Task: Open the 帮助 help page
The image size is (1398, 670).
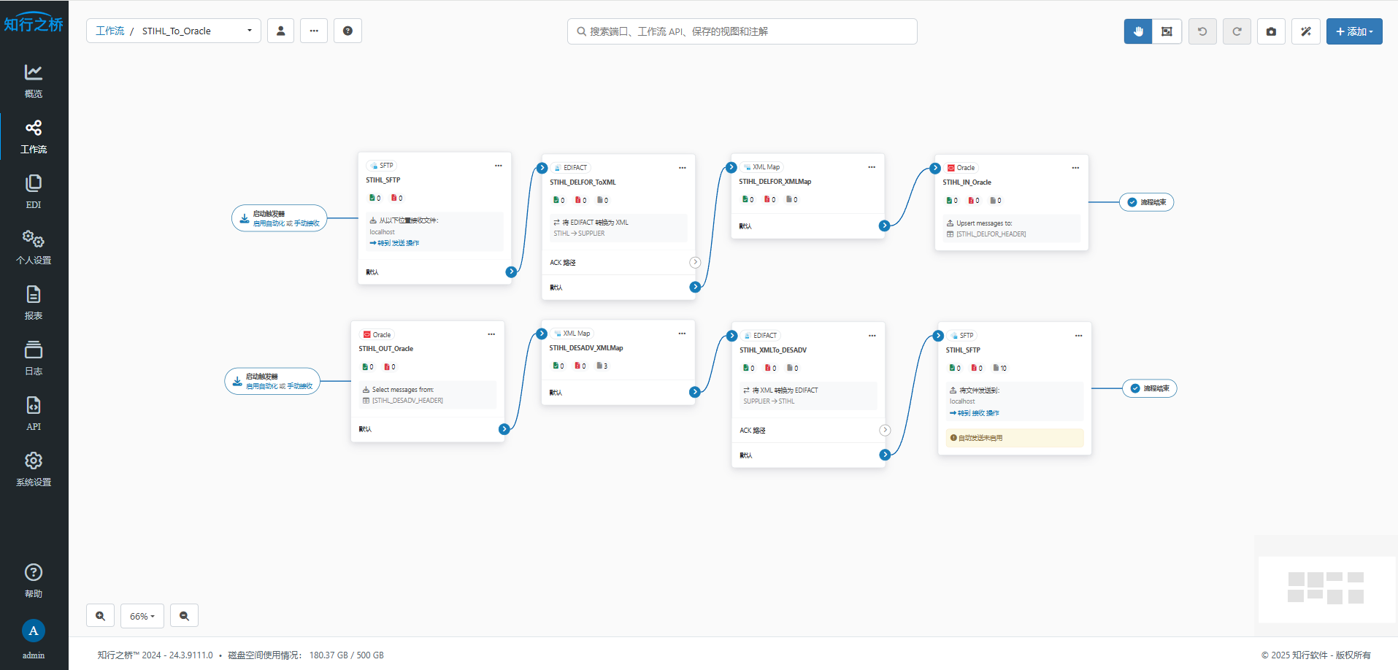Action: coord(34,581)
